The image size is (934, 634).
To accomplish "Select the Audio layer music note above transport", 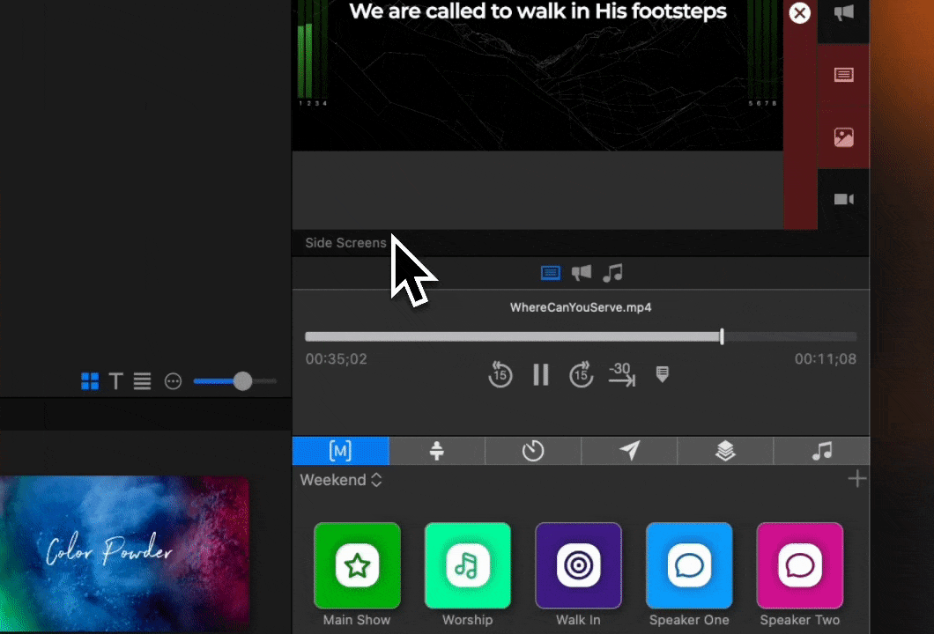I will pyautogui.click(x=612, y=273).
